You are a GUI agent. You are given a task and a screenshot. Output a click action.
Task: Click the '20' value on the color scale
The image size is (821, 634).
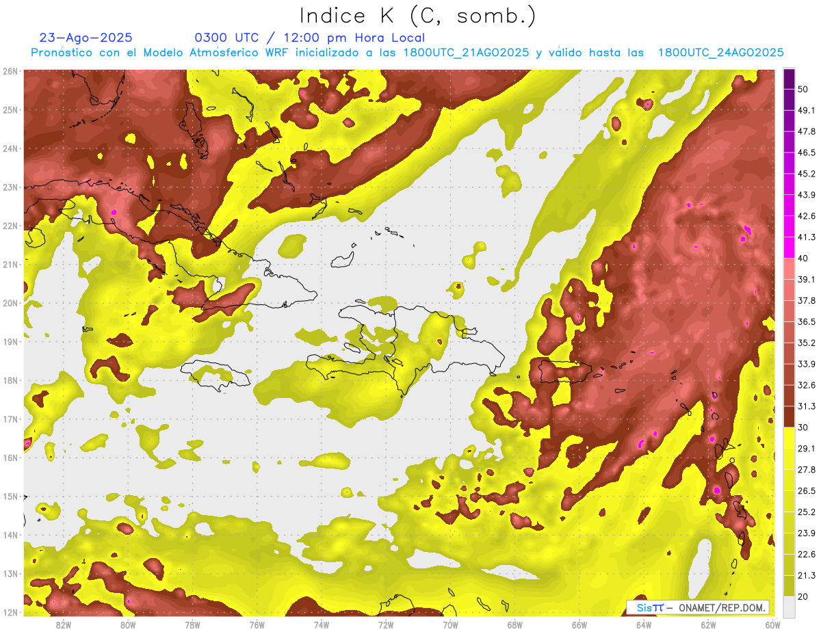click(803, 596)
